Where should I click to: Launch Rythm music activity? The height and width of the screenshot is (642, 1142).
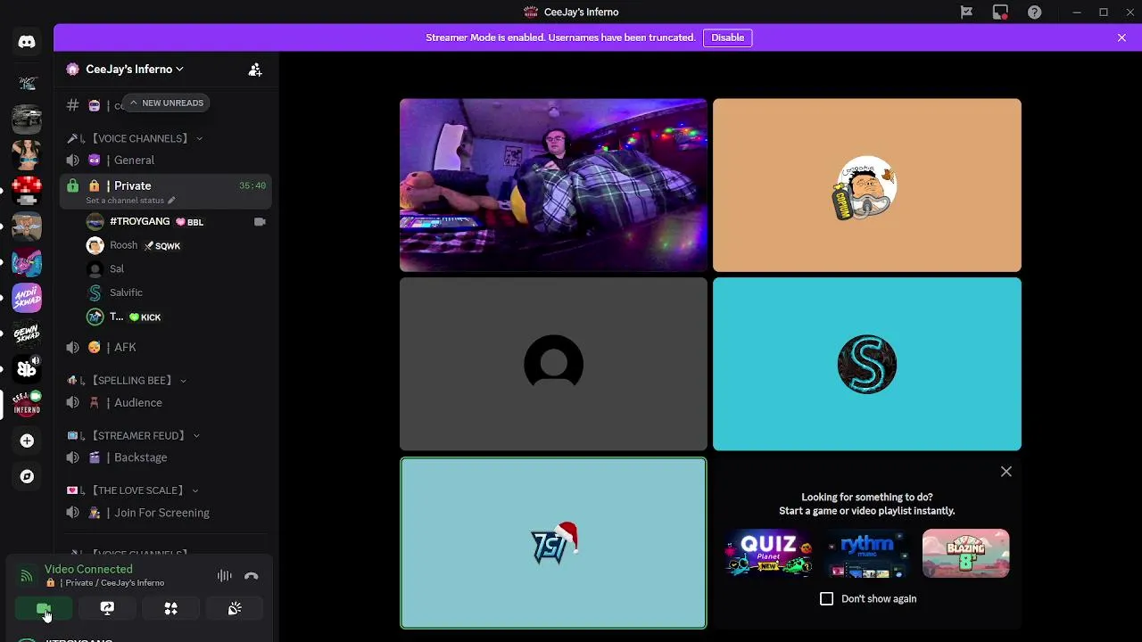pos(867,554)
